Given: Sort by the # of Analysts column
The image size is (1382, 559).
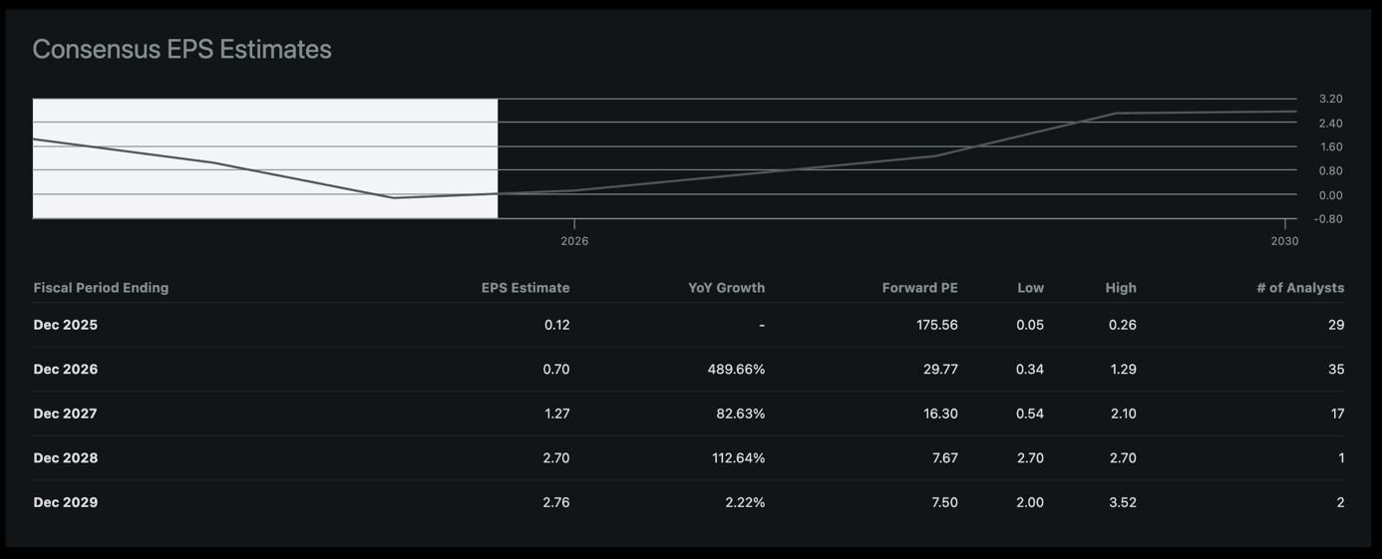Looking at the screenshot, I should click(1300, 288).
